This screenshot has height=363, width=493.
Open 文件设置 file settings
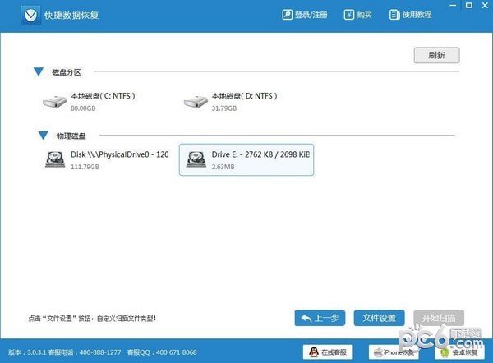[379, 318]
